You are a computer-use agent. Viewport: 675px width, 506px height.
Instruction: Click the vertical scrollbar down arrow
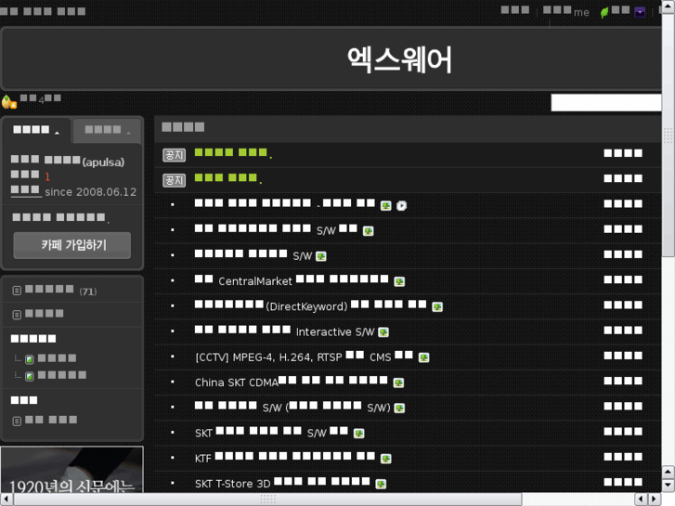[669, 485]
